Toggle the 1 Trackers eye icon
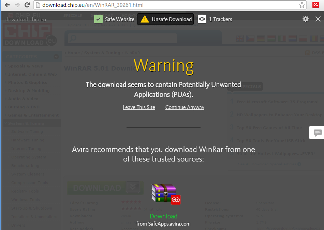The height and width of the screenshot is (230, 324). [x=202, y=19]
